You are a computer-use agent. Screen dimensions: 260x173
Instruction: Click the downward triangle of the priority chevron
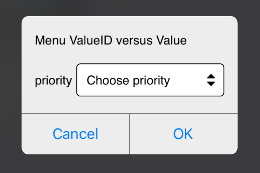[x=211, y=83]
